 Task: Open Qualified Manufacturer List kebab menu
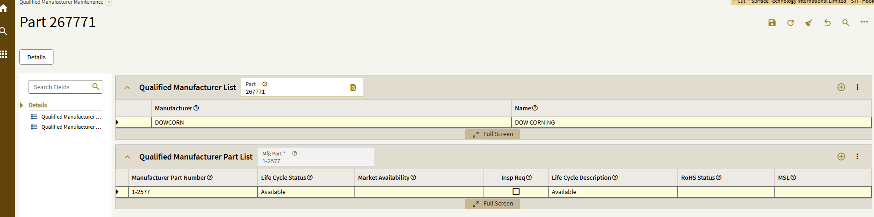click(857, 87)
